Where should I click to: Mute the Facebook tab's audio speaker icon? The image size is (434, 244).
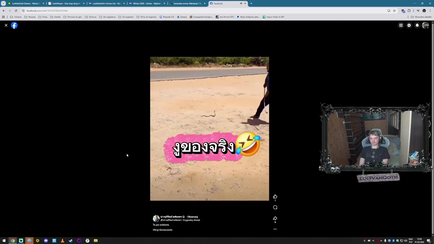(241, 3)
